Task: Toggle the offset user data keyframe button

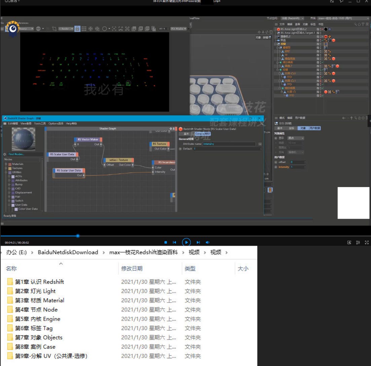Action: [x=276, y=162]
